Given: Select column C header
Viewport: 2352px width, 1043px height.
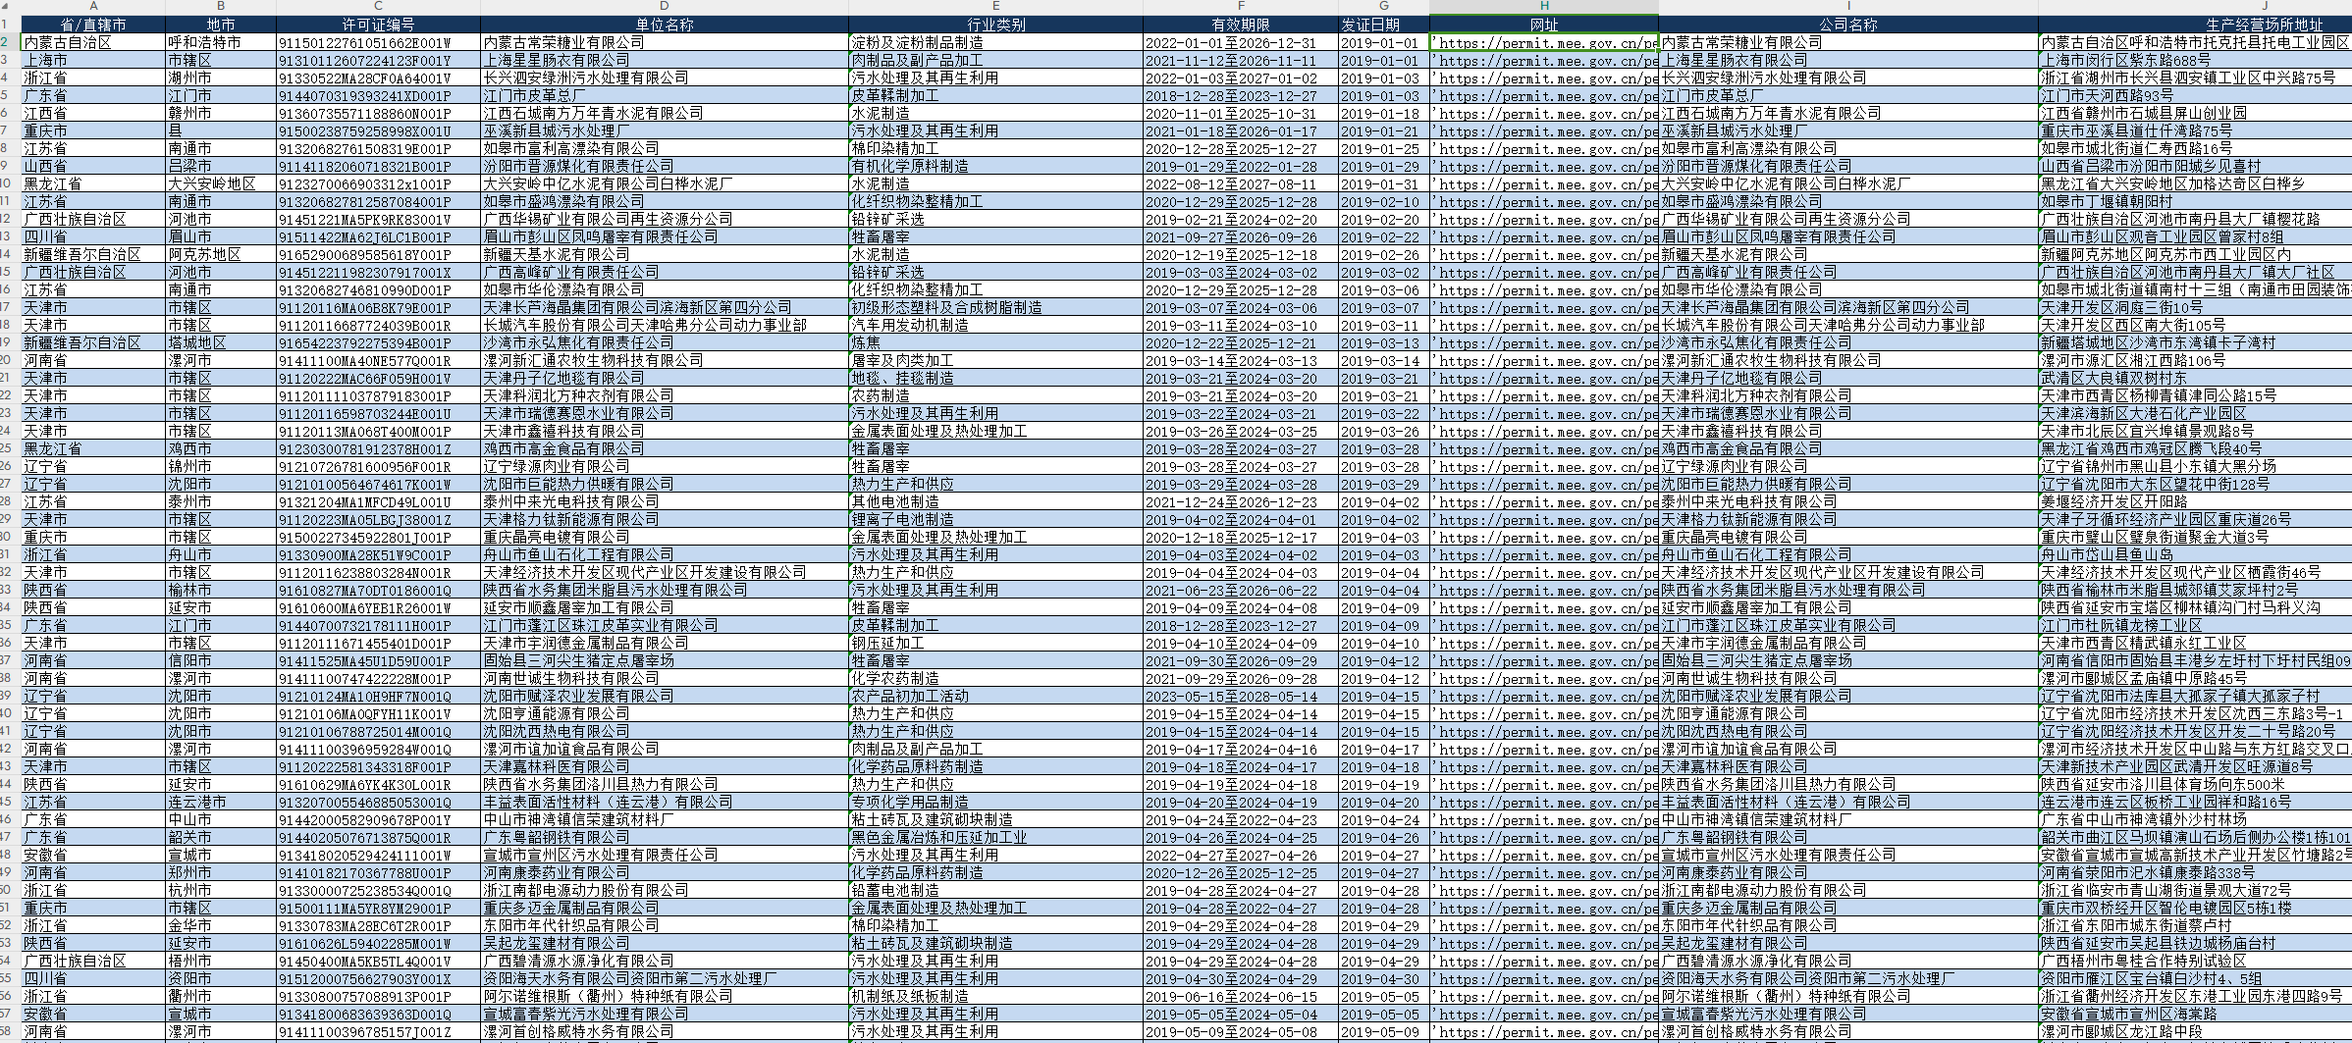Looking at the screenshot, I should tap(378, 7).
